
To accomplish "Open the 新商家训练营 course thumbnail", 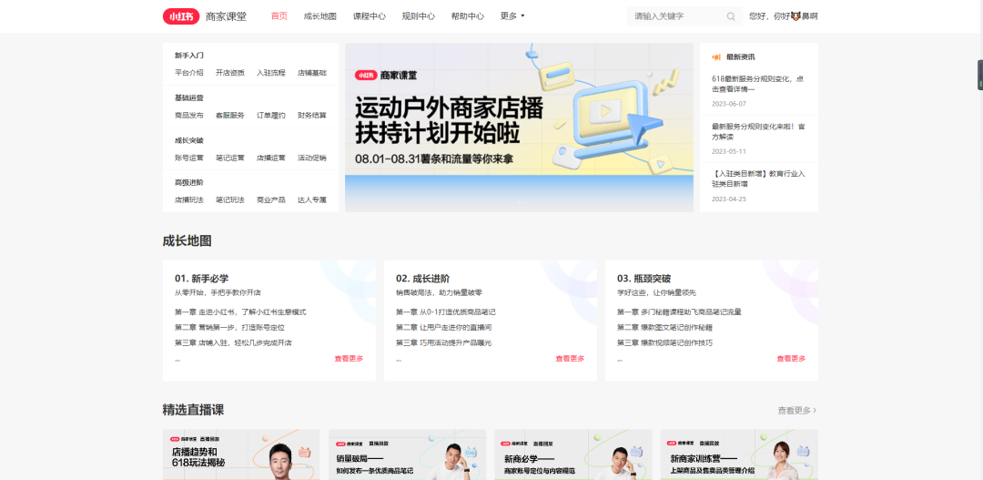I will 739,454.
